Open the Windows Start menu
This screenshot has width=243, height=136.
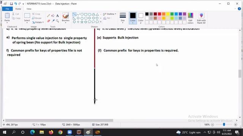5,132
